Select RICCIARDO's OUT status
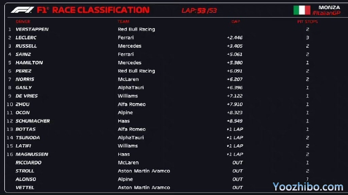 point(238,162)
